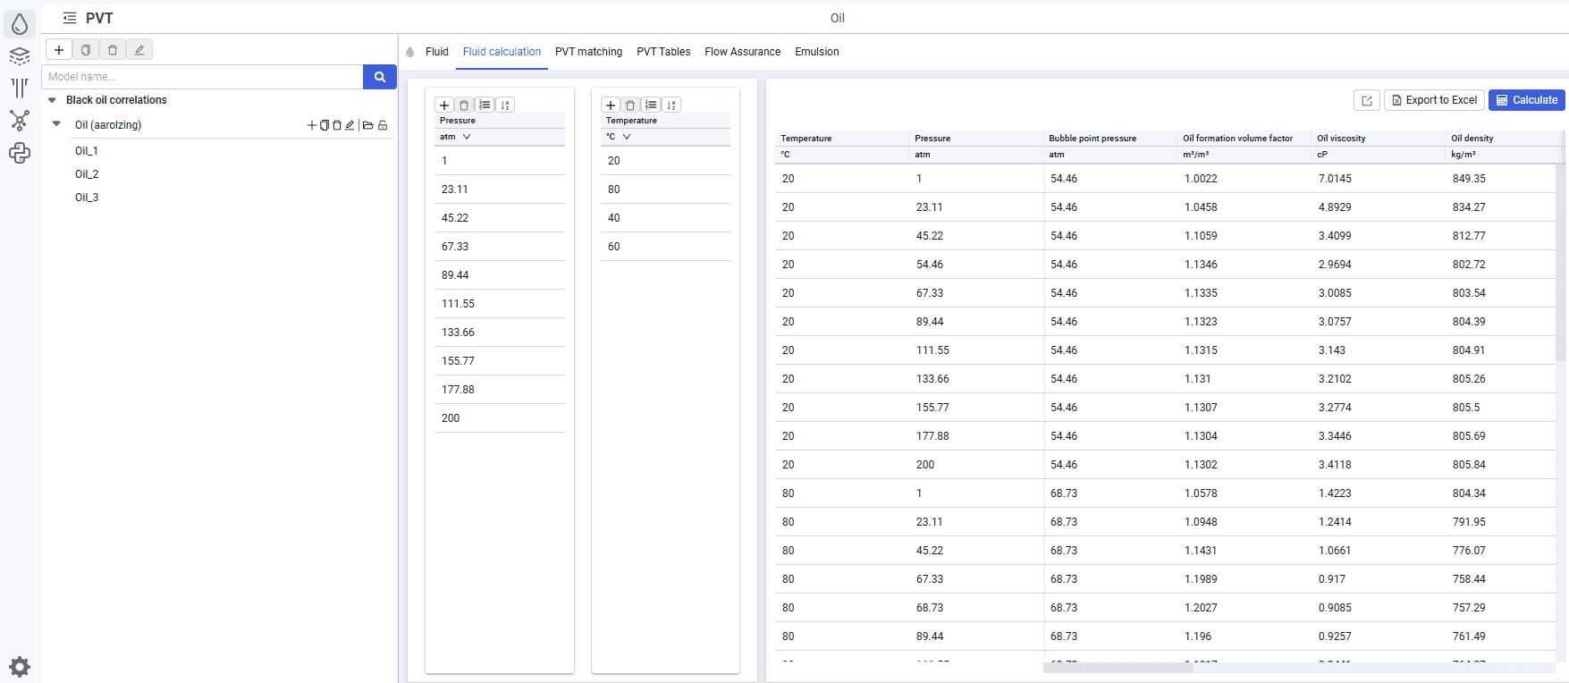Search models with the magnifier button
The width and height of the screenshot is (1569, 683).
coord(380,77)
